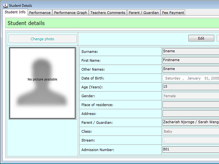Focus the First Name text box
Screen dimensions: 219x164
[191, 60]
